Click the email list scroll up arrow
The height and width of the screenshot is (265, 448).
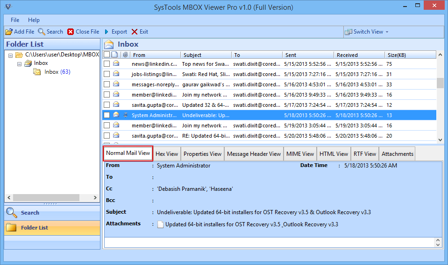click(x=440, y=55)
